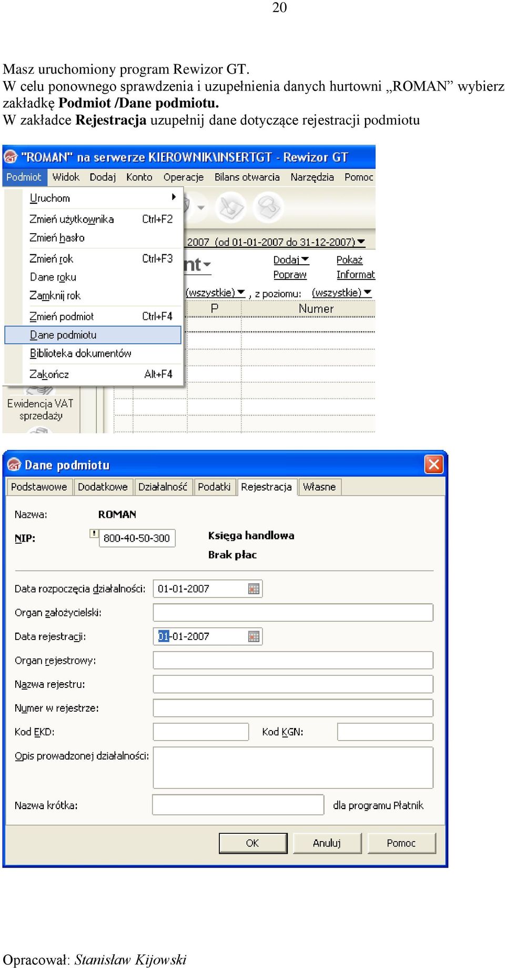Expand the Uruchom submenu arrow
This screenshot has width=505, height=968.
(x=174, y=197)
